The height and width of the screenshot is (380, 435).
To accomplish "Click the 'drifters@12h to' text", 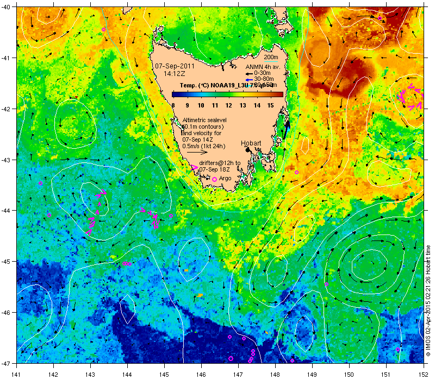I will [x=220, y=163].
